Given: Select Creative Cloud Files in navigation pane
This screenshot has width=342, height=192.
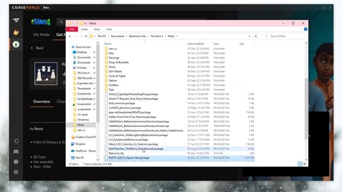Looking at the screenshot, I should (83, 137).
